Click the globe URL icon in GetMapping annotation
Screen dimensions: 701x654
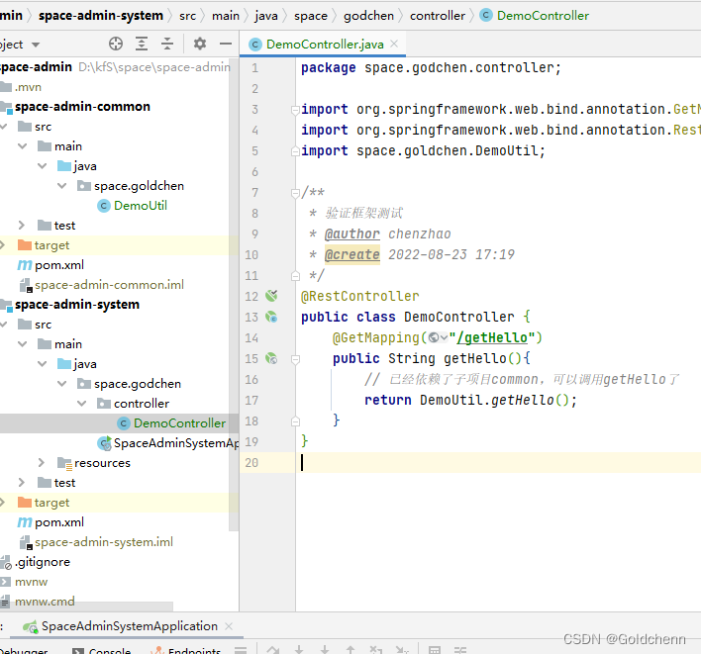(434, 337)
